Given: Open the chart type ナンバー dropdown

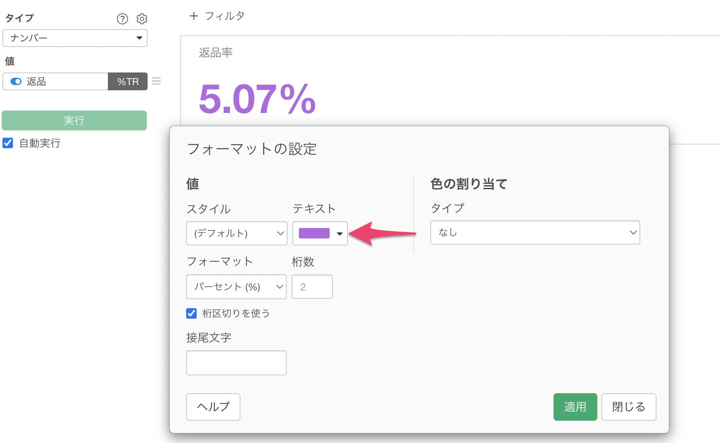Looking at the screenshot, I should pos(75,38).
